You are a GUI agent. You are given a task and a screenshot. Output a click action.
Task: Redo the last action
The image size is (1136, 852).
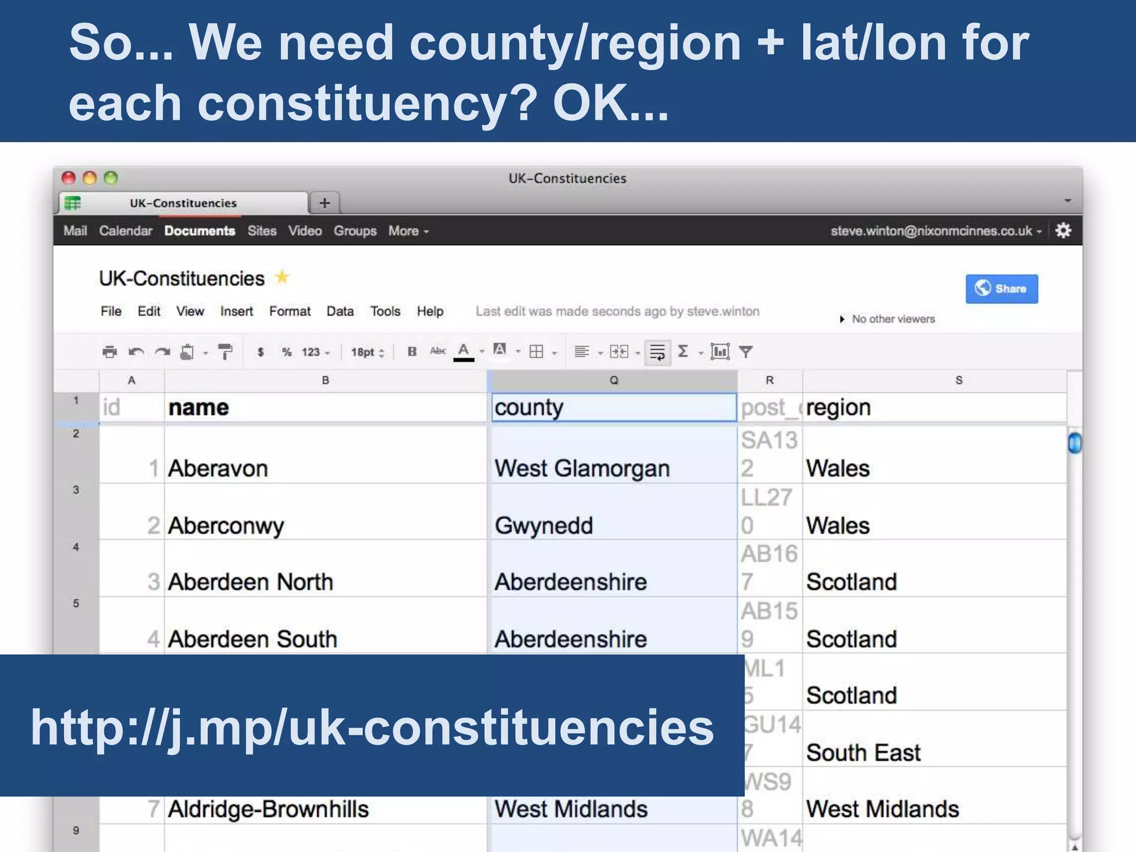(x=163, y=352)
